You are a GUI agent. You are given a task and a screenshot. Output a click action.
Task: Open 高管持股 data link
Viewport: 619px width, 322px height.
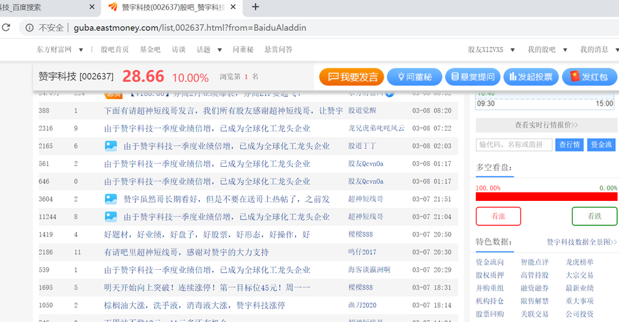coord(535,275)
